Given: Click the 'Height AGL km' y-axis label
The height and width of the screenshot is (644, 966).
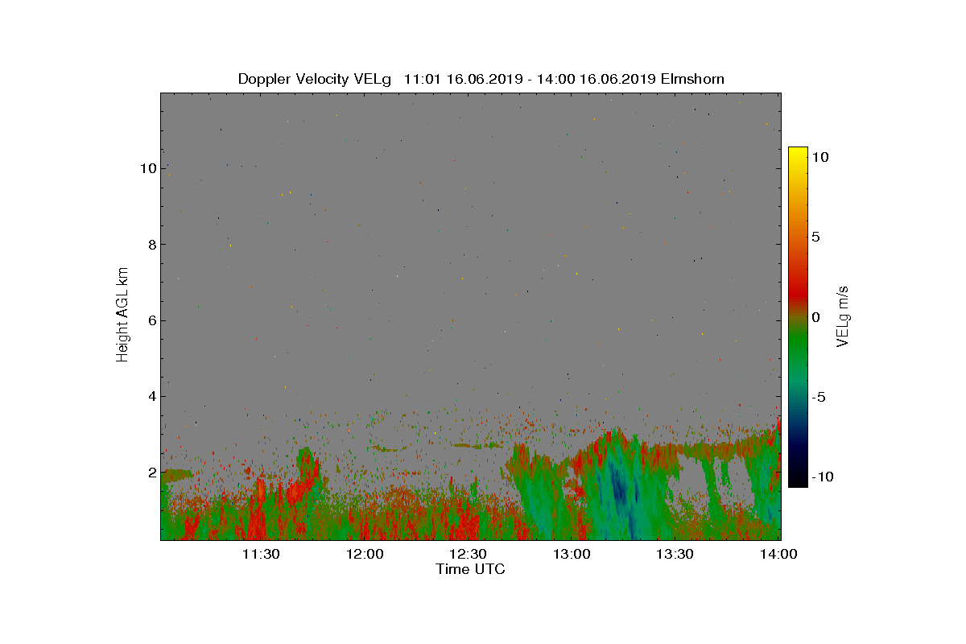Looking at the screenshot, I should (122, 314).
